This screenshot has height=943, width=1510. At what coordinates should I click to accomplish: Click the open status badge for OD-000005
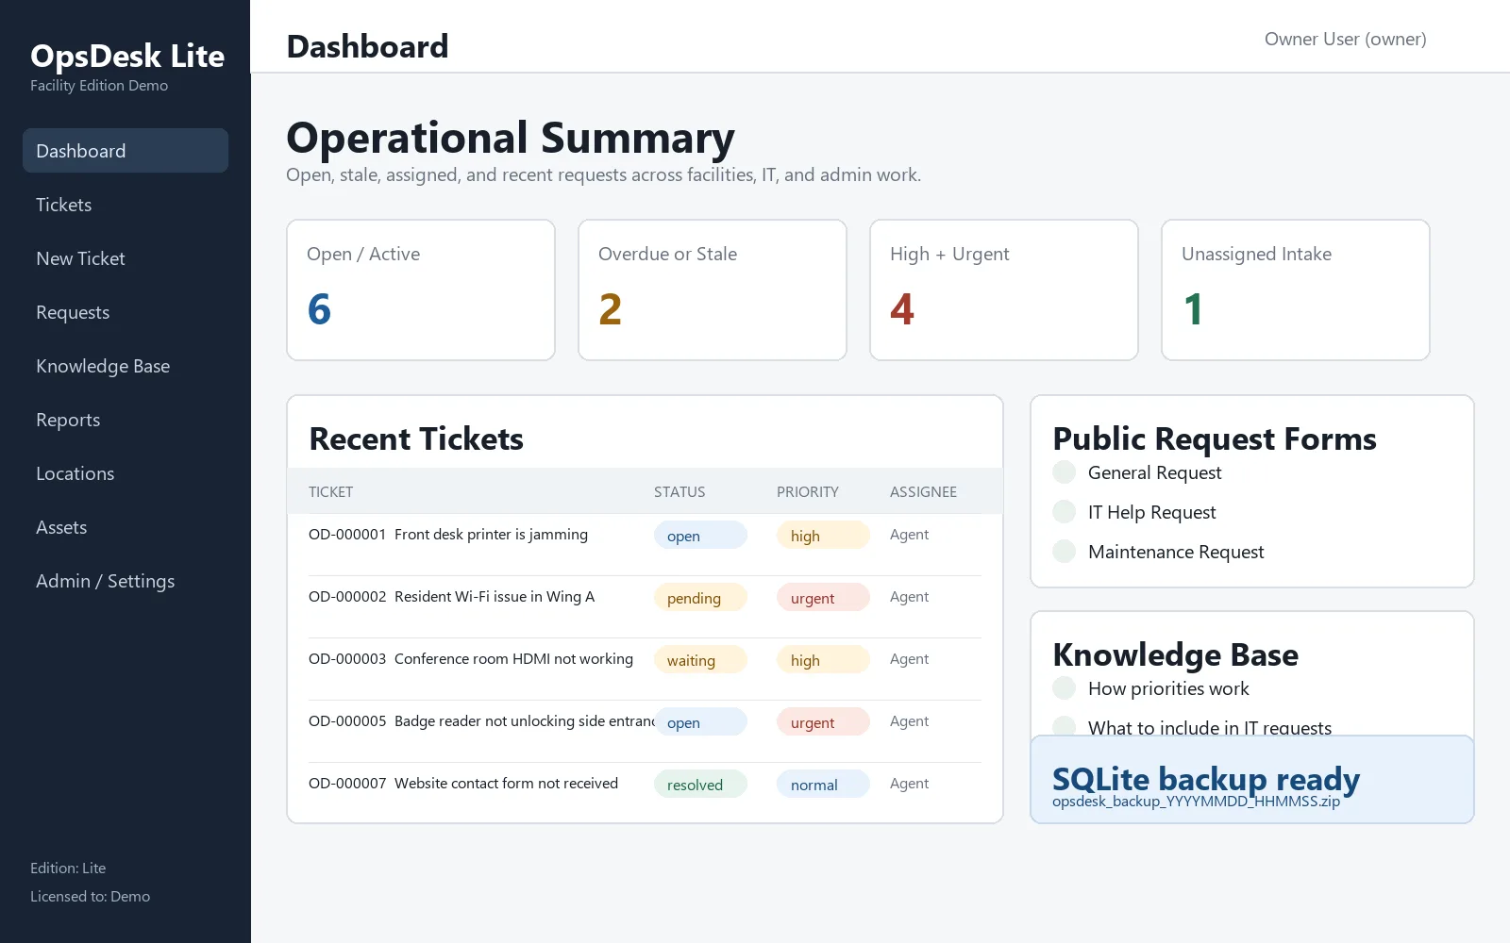(x=700, y=722)
